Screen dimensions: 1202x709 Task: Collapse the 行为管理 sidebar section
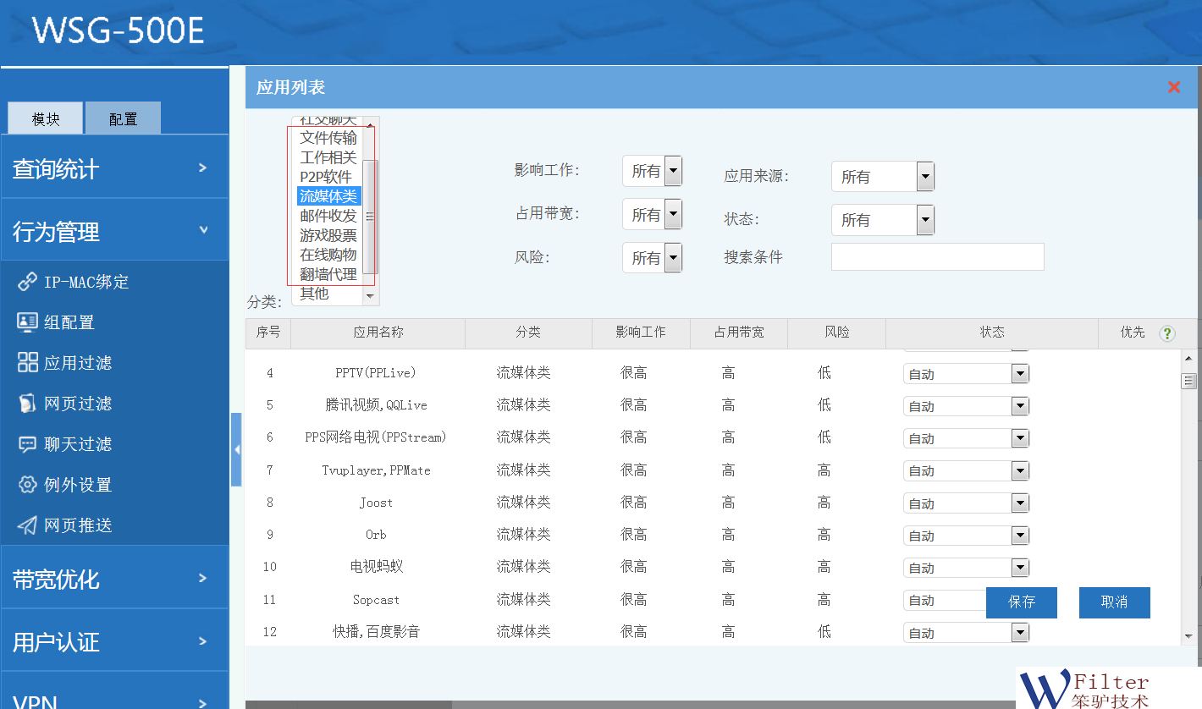click(114, 231)
